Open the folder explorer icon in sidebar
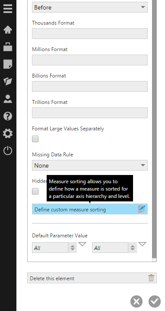Viewport: 165px width, 311px height. tap(8, 81)
